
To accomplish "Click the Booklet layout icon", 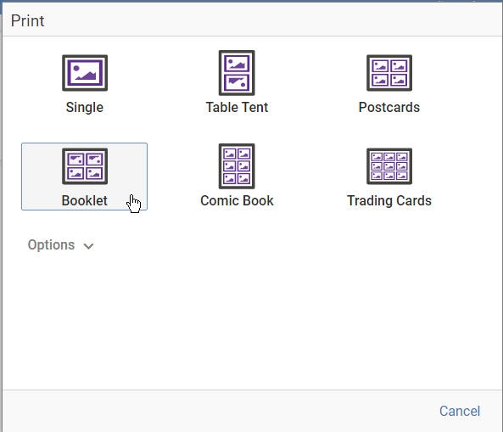I will point(85,166).
